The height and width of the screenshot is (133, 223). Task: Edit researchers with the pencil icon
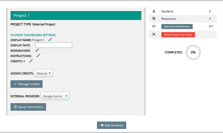[37, 50]
